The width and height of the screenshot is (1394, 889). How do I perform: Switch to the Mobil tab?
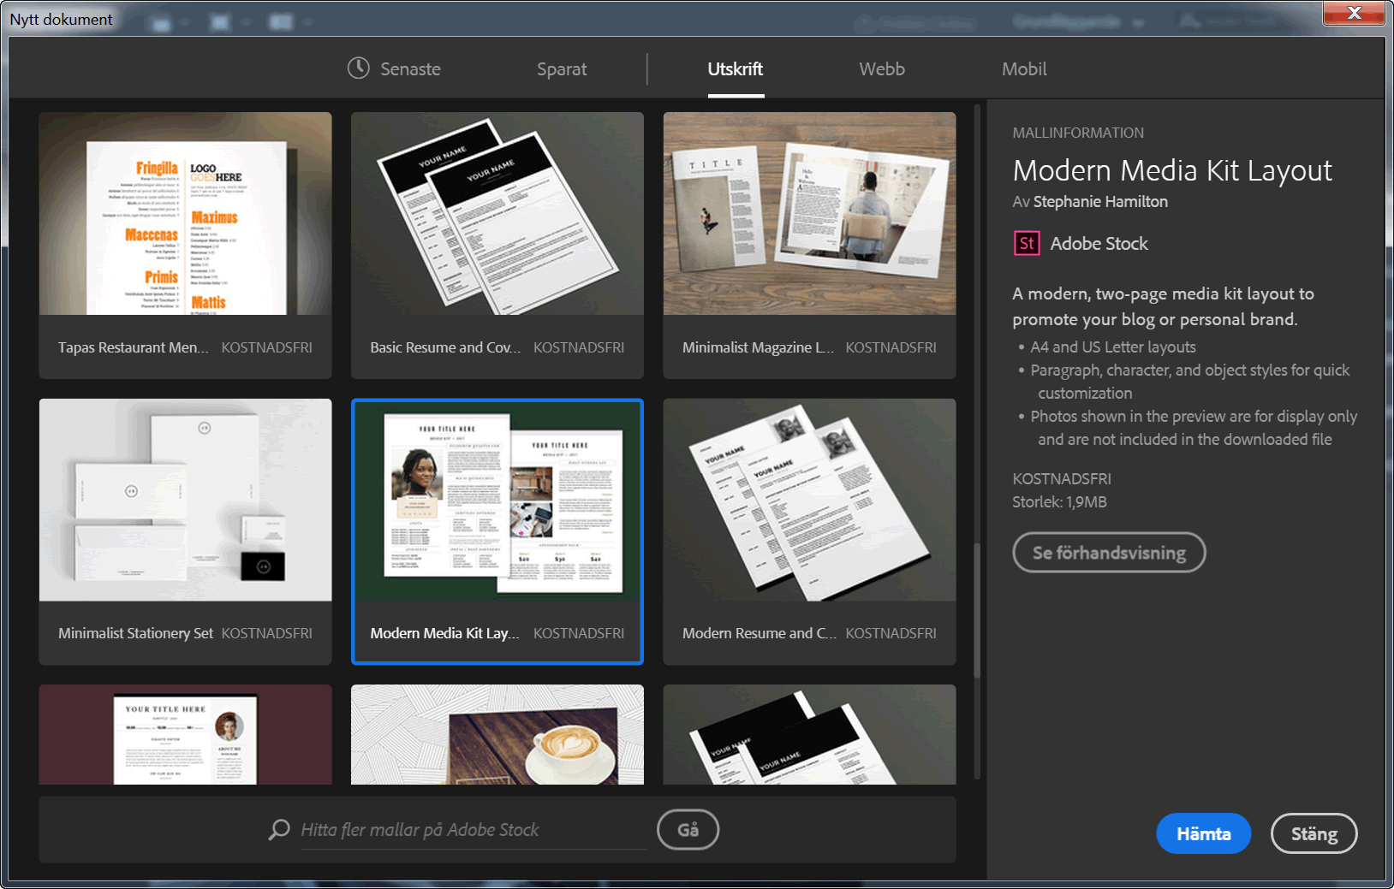tap(1023, 69)
